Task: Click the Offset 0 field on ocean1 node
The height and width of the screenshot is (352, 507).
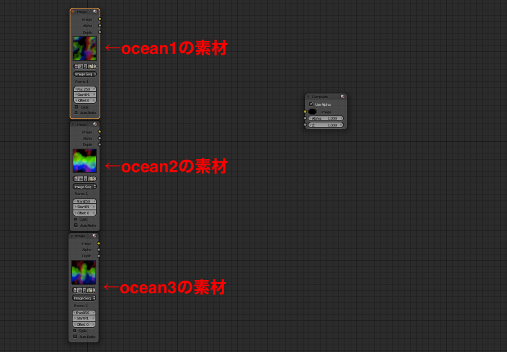Action: coord(85,100)
